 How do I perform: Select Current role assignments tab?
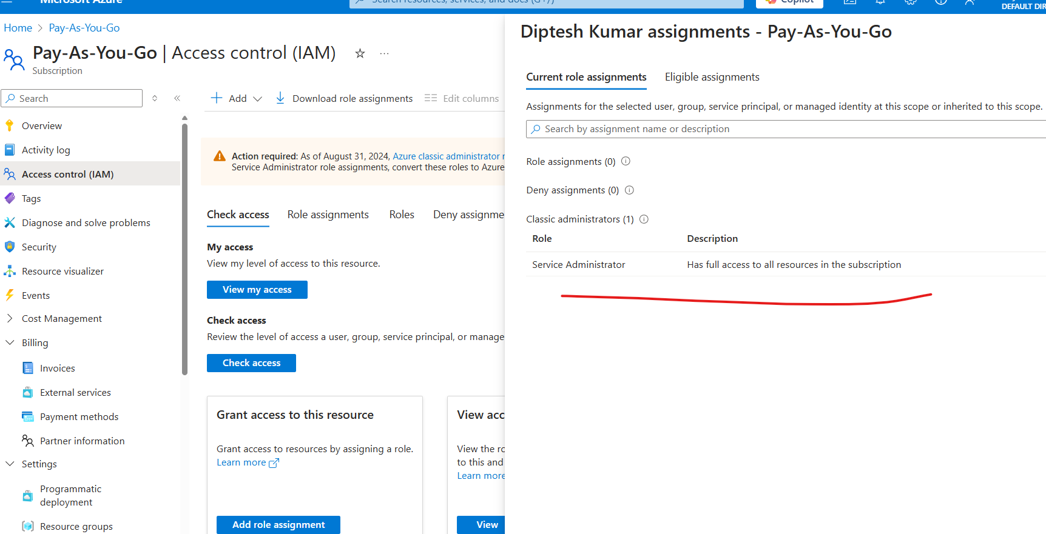586,77
